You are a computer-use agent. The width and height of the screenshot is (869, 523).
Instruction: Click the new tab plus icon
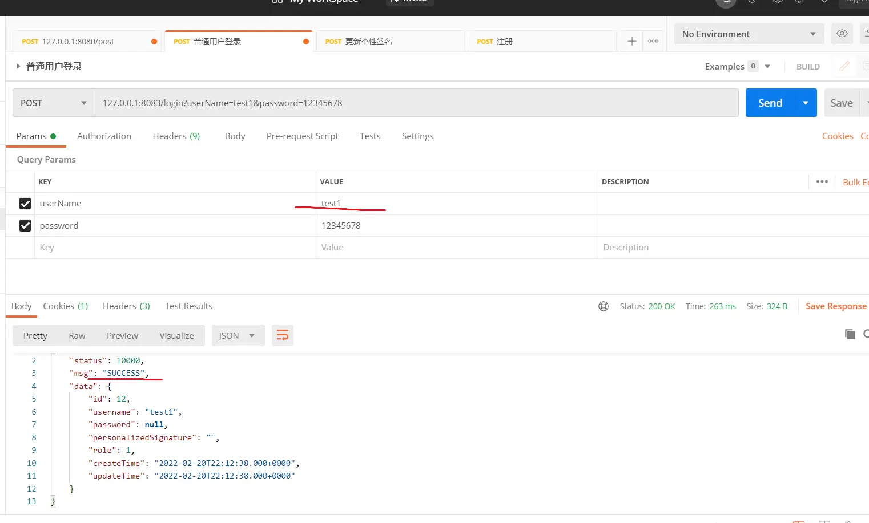[631, 41]
